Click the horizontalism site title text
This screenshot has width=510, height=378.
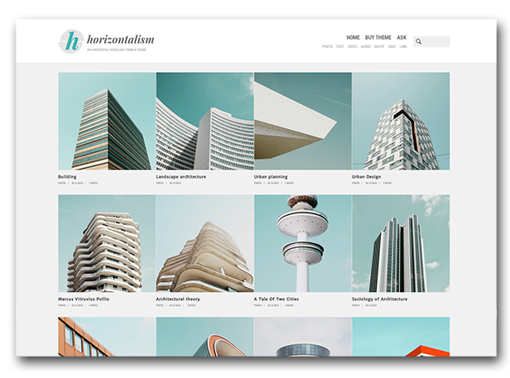120,39
